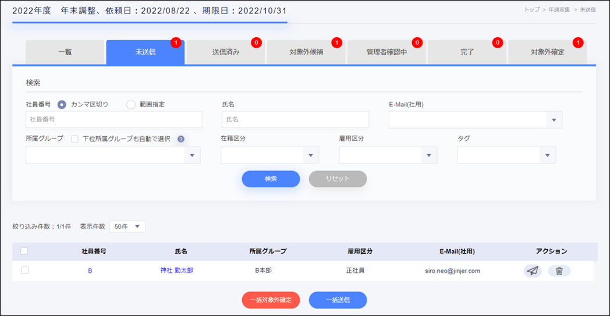Tick the select-all checkbox in table header
610x316 pixels.
(24, 251)
